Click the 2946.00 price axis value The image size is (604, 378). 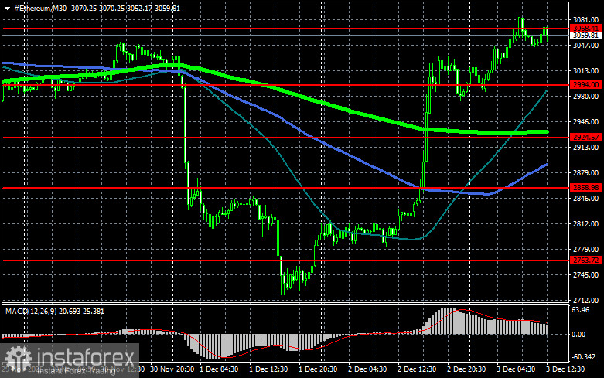pyautogui.click(x=586, y=121)
